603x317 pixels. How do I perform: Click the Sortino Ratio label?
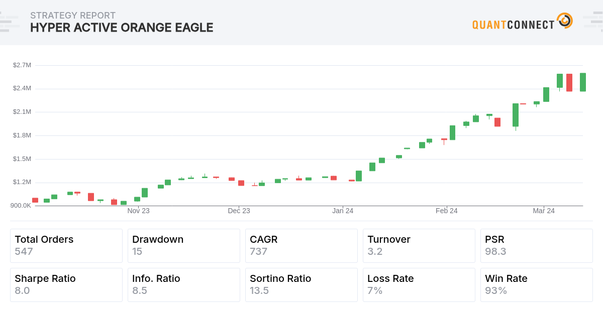pos(280,278)
